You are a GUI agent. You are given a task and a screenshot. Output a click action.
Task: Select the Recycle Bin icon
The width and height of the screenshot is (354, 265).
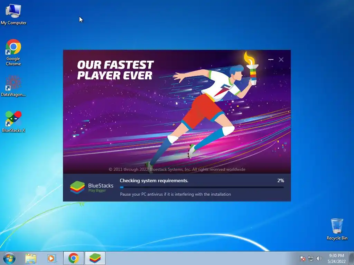click(x=337, y=229)
